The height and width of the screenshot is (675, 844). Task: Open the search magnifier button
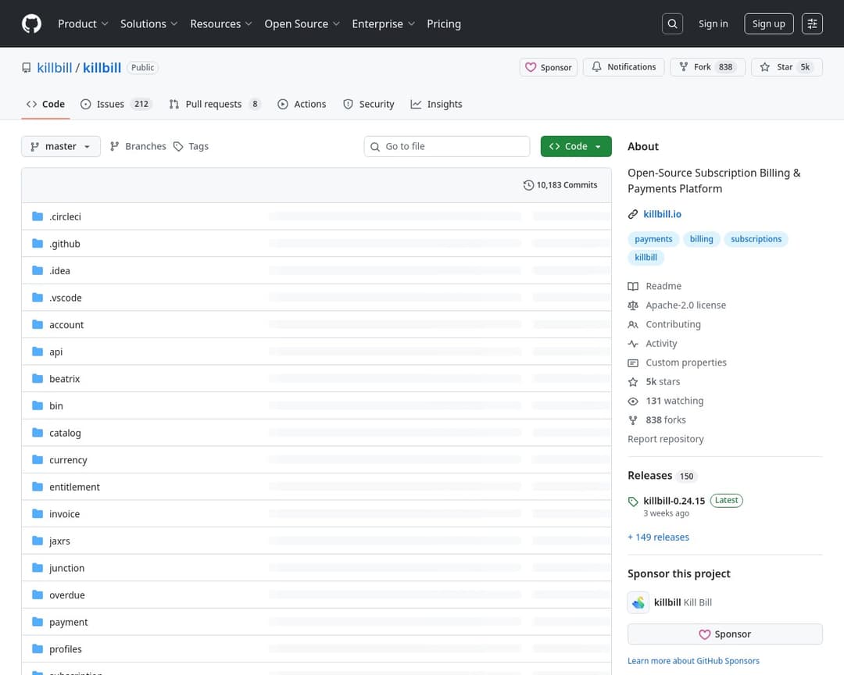pos(672,23)
